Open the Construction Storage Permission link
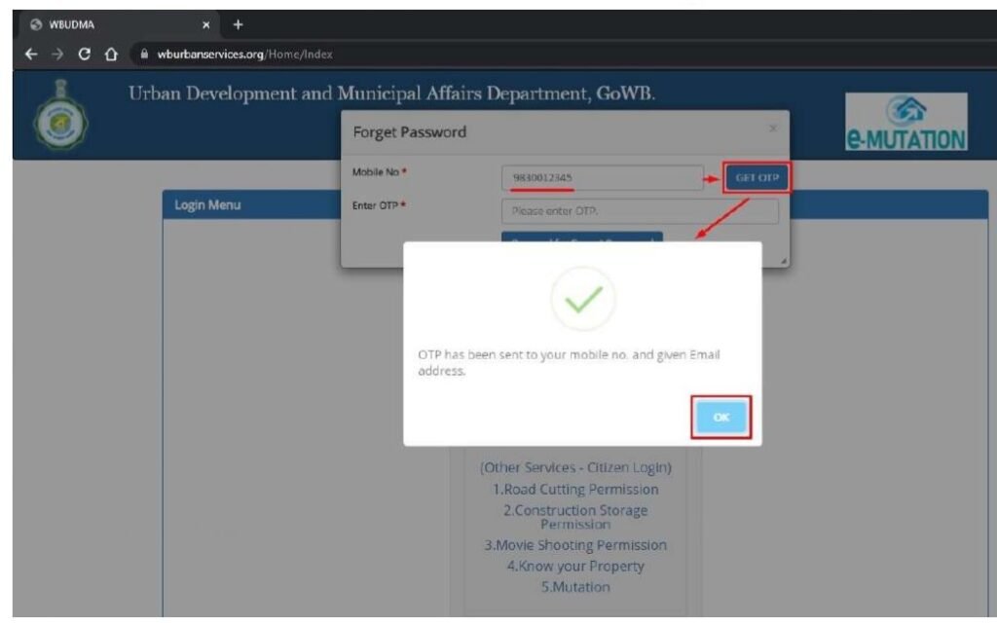The width and height of the screenshot is (997, 624). pyautogui.click(x=575, y=517)
